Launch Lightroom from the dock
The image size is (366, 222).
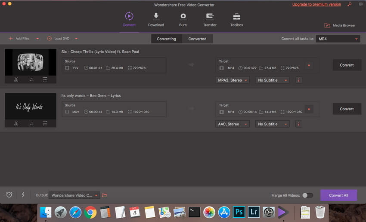click(254, 212)
